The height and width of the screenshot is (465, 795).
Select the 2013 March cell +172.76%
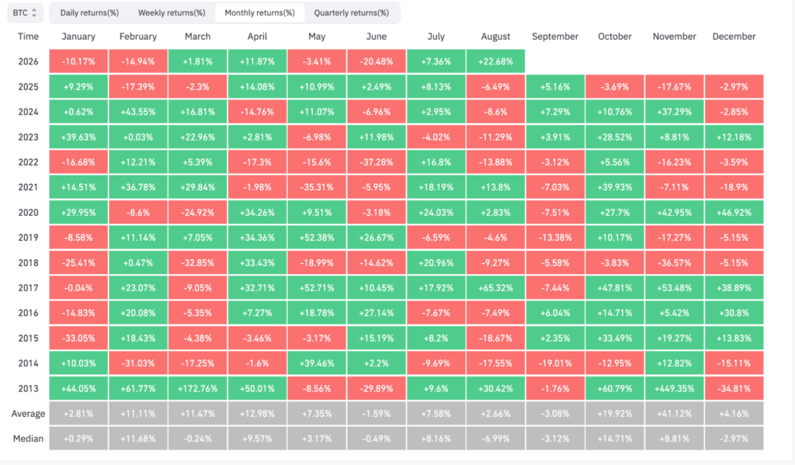click(x=198, y=388)
